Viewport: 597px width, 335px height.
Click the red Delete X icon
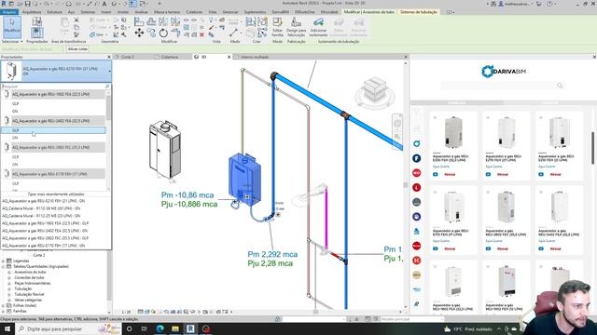coord(201,34)
